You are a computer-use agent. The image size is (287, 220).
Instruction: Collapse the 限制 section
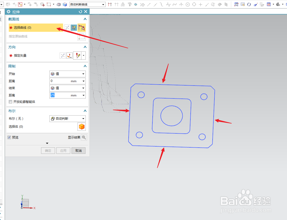pos(85,66)
